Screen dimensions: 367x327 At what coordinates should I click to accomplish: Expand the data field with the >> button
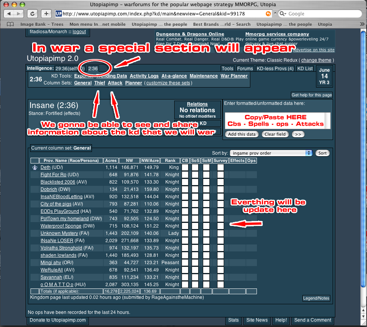[x=298, y=134]
